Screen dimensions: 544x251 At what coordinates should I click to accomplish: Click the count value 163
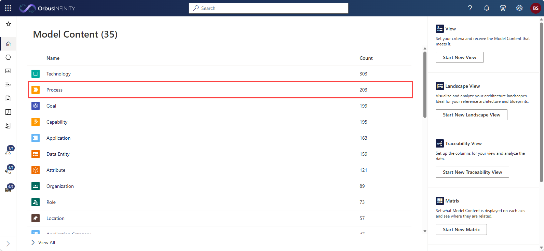tap(363, 138)
